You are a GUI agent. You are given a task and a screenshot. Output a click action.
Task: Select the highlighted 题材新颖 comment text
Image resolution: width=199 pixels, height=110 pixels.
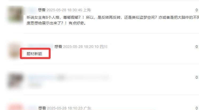pos(34,54)
